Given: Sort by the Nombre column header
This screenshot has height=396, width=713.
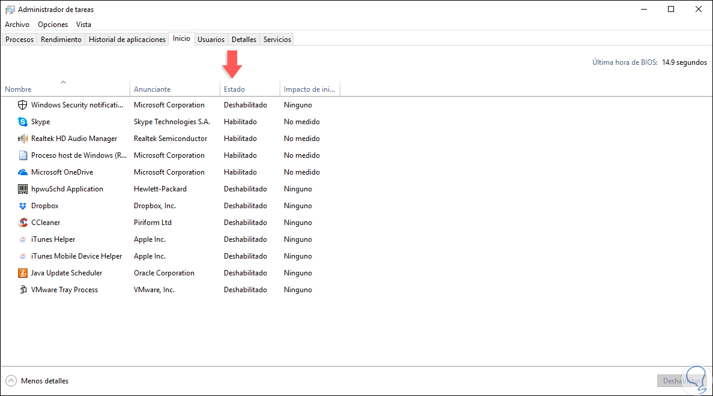Looking at the screenshot, I should click(x=65, y=88).
